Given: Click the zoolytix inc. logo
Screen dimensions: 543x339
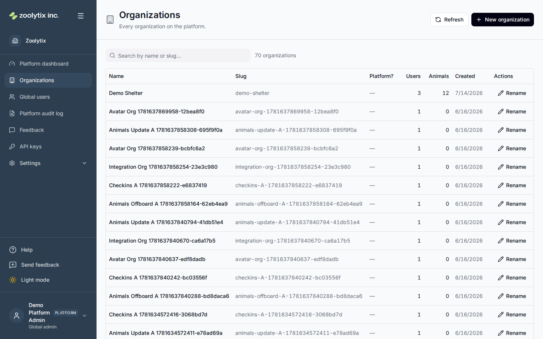Looking at the screenshot, I should coord(34,15).
